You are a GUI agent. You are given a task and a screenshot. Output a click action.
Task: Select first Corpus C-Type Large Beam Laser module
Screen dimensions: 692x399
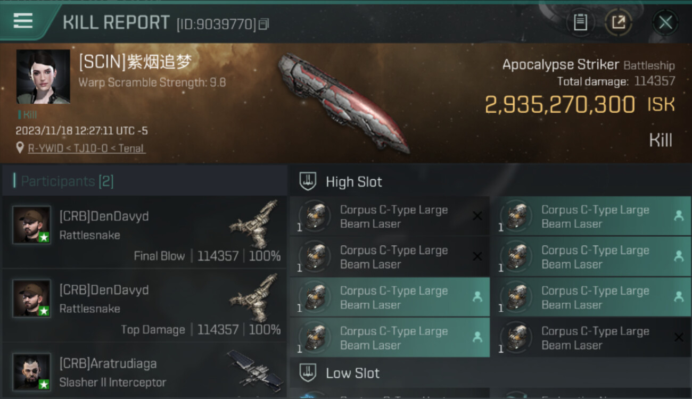pos(390,217)
